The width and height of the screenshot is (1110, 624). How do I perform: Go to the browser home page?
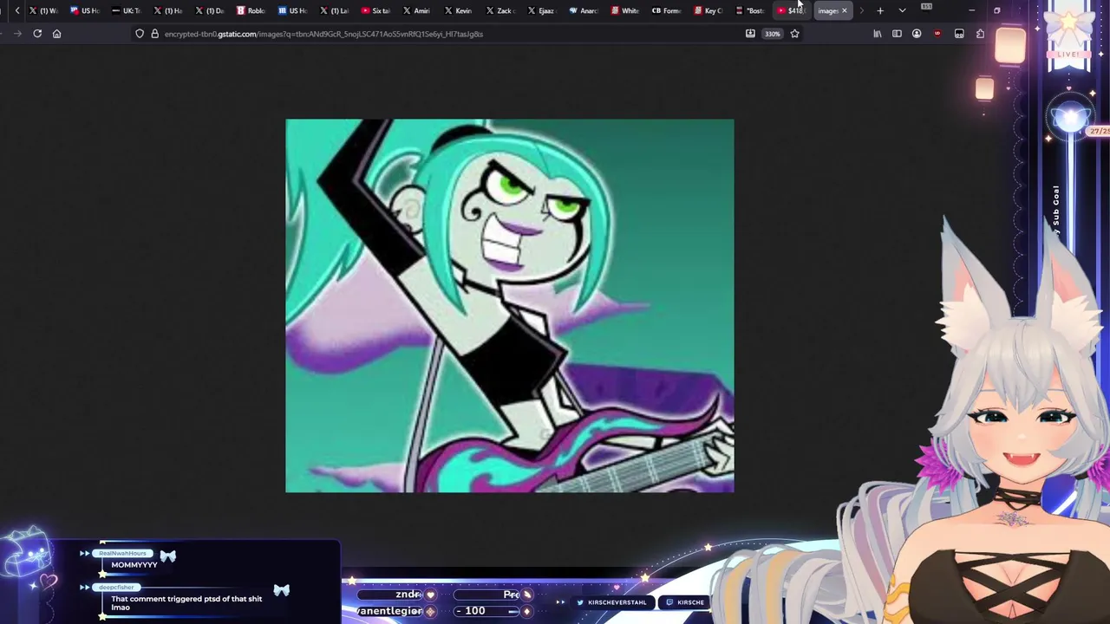[56, 34]
